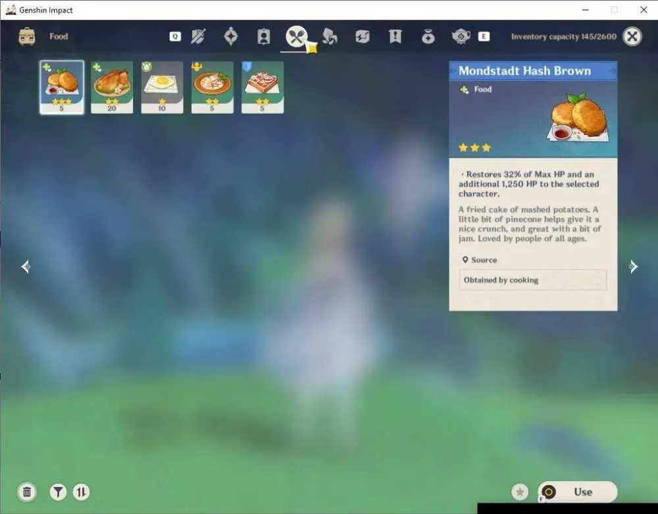Go to previous page with left arrow
The height and width of the screenshot is (514, 658).
(26, 267)
